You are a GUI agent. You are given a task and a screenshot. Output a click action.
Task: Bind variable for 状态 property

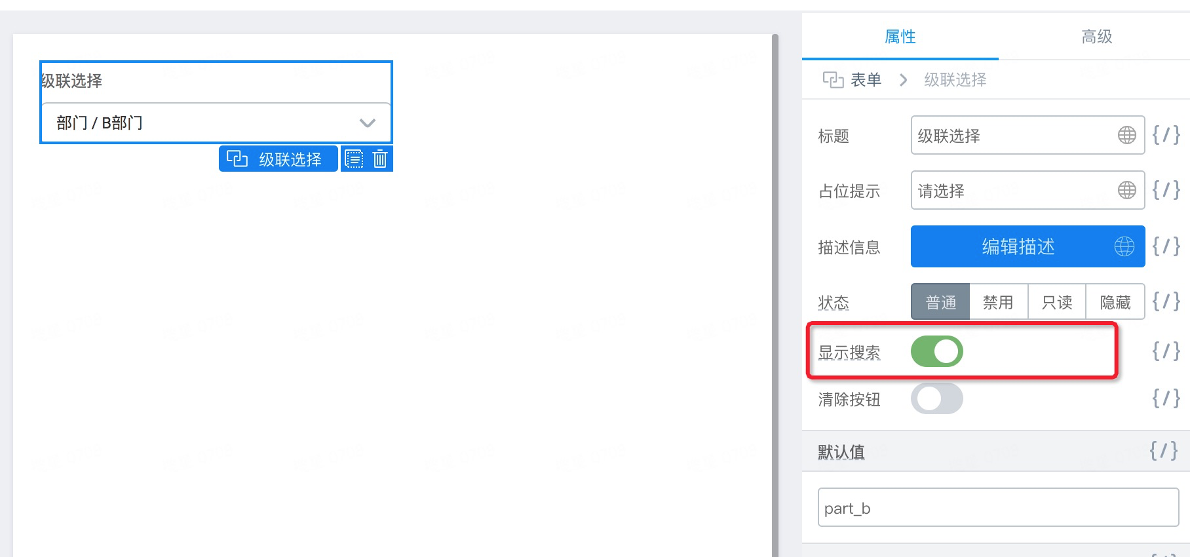click(x=1166, y=302)
